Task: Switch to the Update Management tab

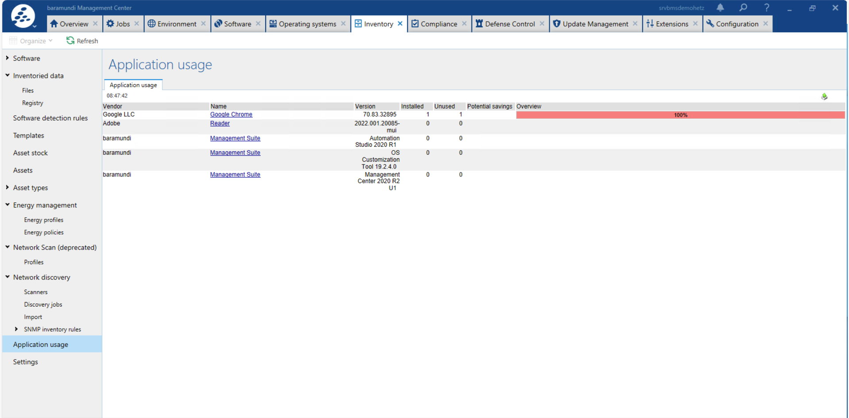Action: (590, 24)
